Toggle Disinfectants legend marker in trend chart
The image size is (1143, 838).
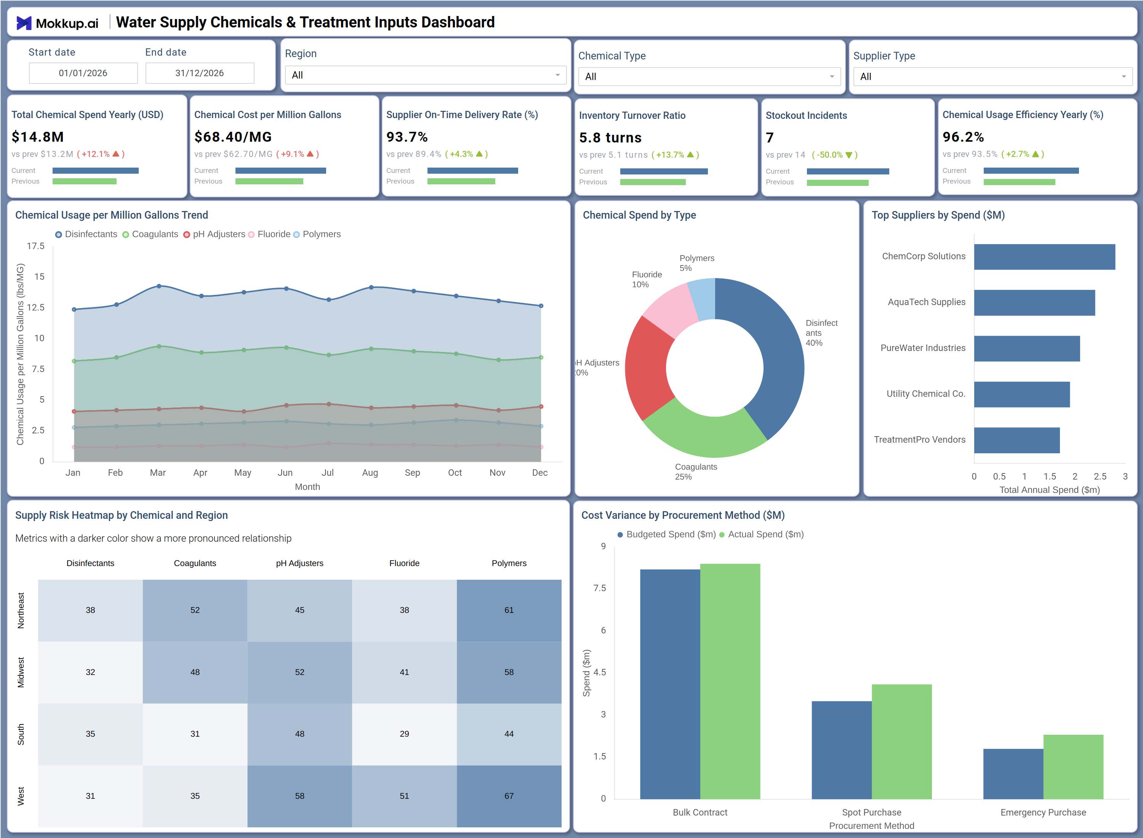[59, 234]
